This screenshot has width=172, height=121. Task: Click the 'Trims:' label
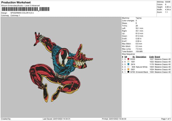(x=125, y=26)
